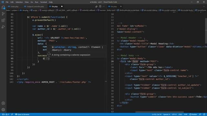This screenshot has width=207, height=116.
Task: Open left editor More Actions ellipsis
Action: point(104,6)
